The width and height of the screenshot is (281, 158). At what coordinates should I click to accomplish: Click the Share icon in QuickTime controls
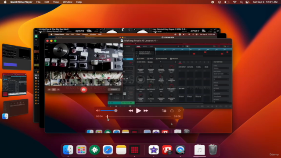(172, 111)
